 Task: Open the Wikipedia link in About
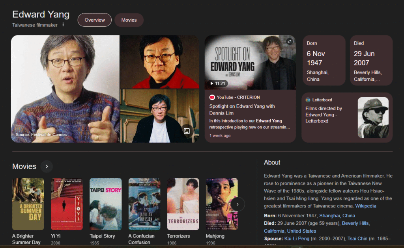point(365,206)
